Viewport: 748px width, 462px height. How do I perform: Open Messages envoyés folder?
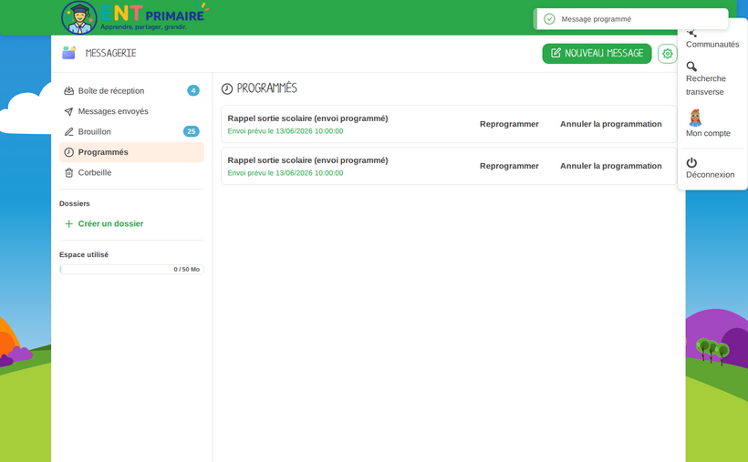click(131, 111)
